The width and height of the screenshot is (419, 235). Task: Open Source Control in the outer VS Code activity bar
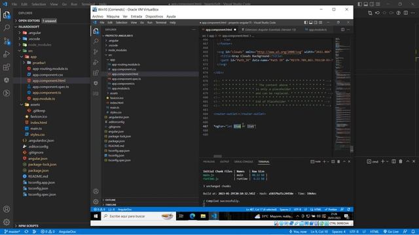[7, 40]
